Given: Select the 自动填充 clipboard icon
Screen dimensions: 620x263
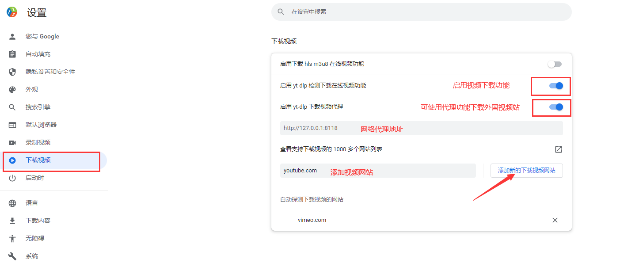Looking at the screenshot, I should (12, 54).
